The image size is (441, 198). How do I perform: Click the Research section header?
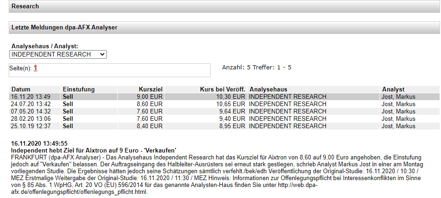coord(224,6)
